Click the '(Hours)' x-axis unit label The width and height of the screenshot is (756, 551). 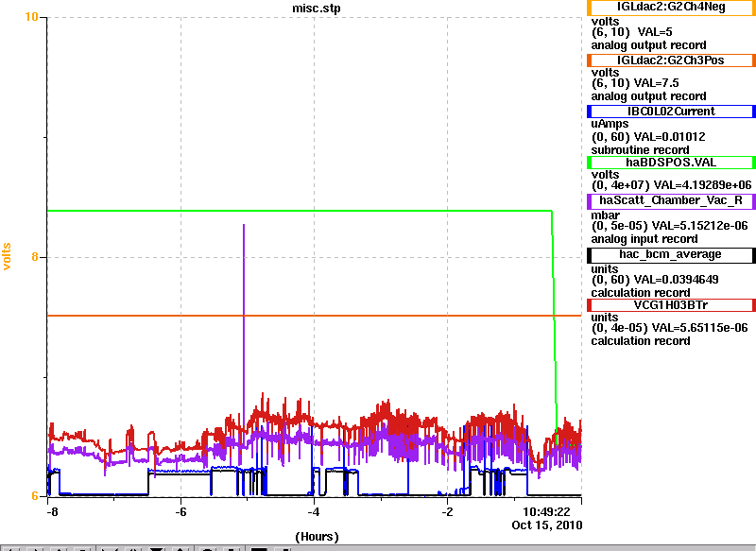pos(317,537)
